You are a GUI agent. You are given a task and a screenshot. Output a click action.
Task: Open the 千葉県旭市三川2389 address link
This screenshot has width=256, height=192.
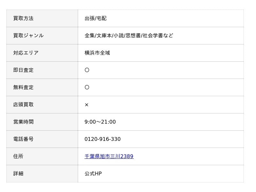pos(109,156)
